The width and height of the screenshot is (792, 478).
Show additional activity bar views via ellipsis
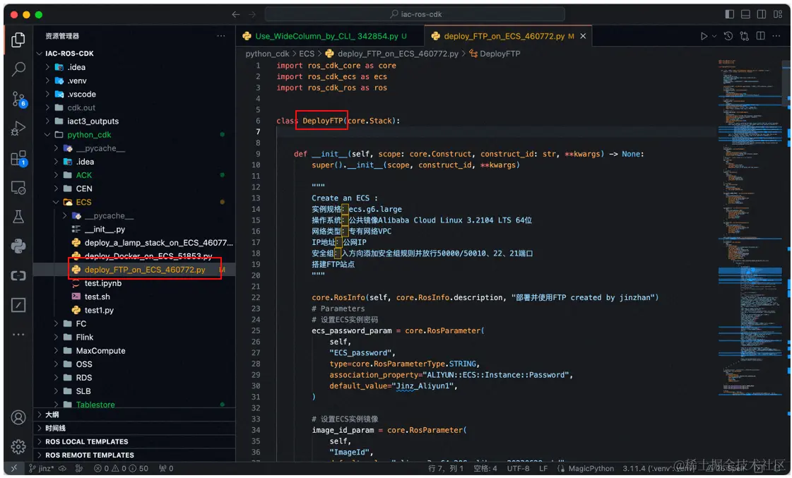point(18,334)
